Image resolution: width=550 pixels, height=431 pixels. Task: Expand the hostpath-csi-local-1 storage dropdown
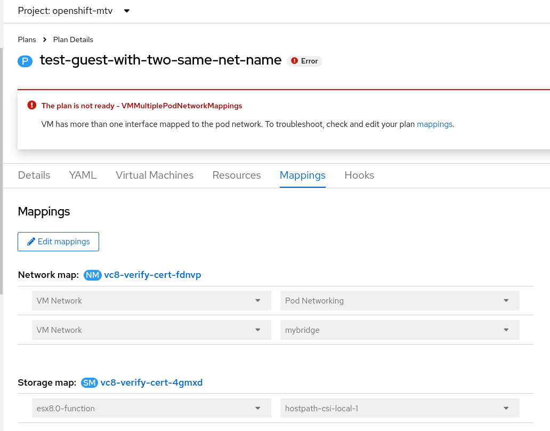click(x=399, y=409)
